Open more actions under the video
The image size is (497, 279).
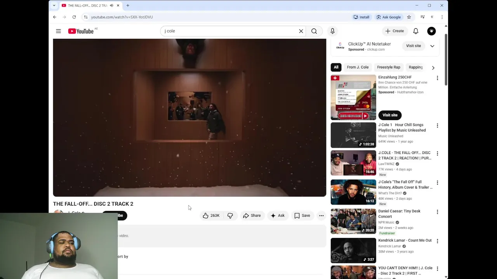point(321,215)
